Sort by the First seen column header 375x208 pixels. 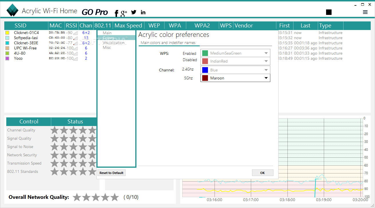click(x=285, y=25)
